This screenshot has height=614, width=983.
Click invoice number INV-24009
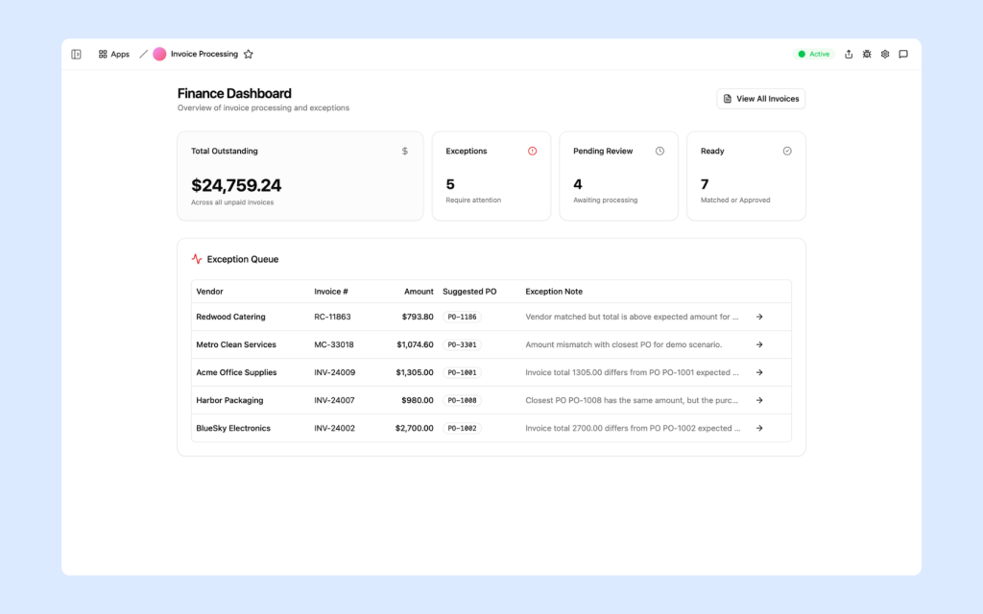pos(335,373)
